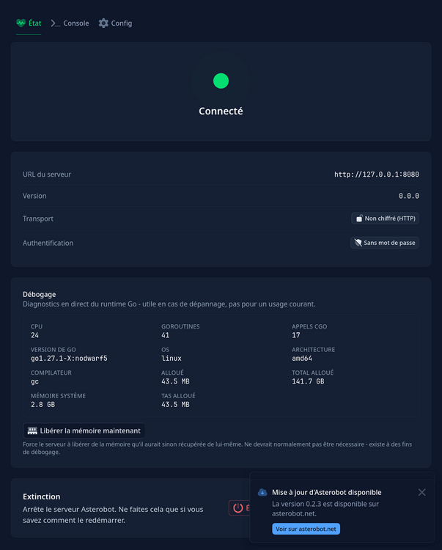
Task: Click Libérer la mémoire maintenant button
Action: (x=84, y=430)
